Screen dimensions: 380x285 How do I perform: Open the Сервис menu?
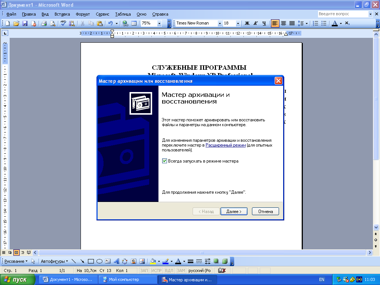(x=102, y=14)
